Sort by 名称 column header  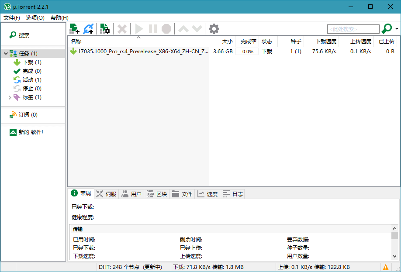[138, 41]
